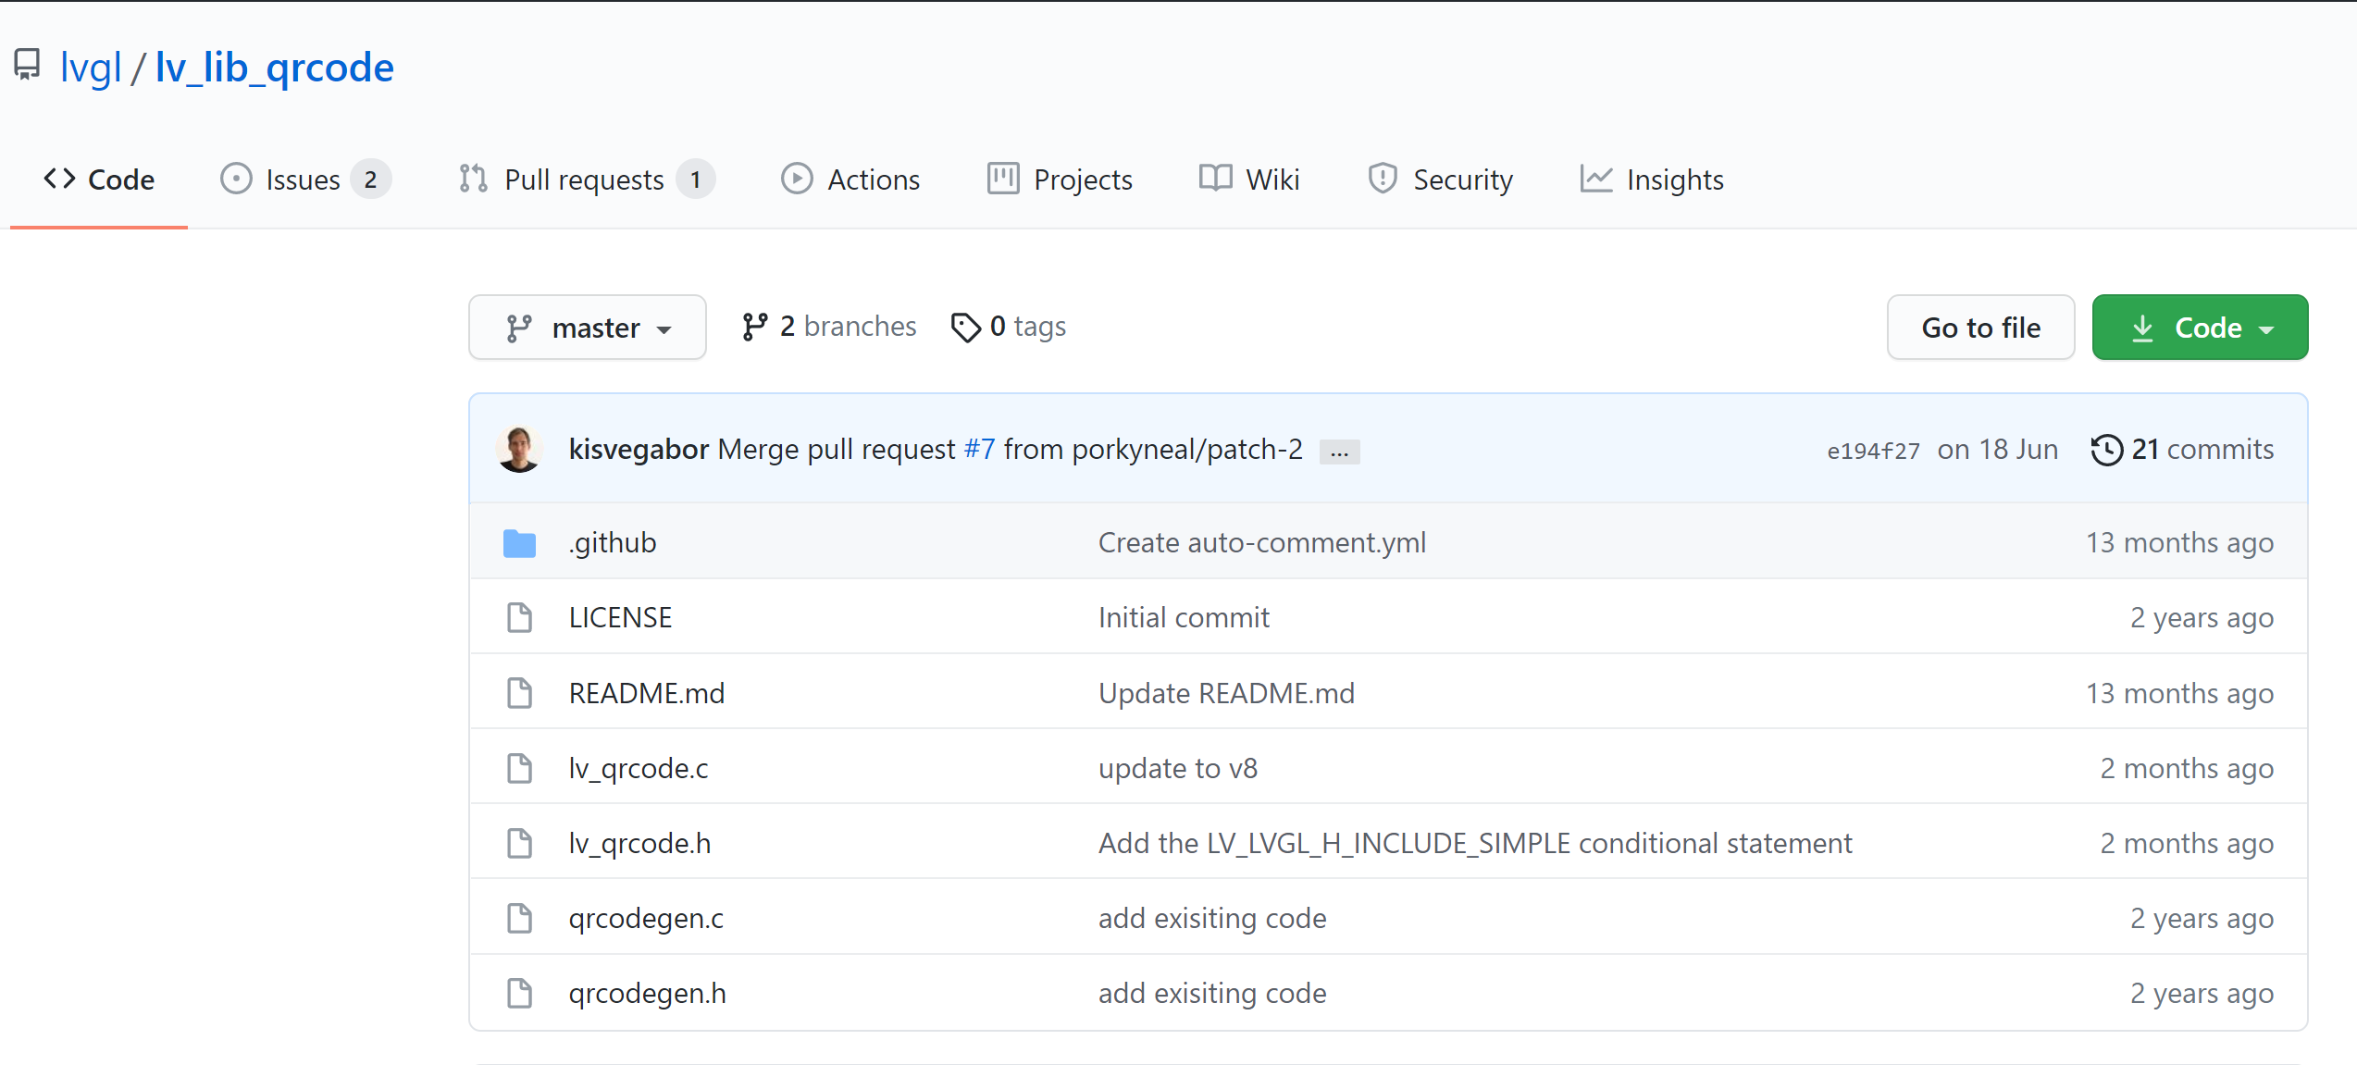2357x1065 pixels.
Task: Click the history clock icon beside 21 commits
Action: pos(2106,450)
